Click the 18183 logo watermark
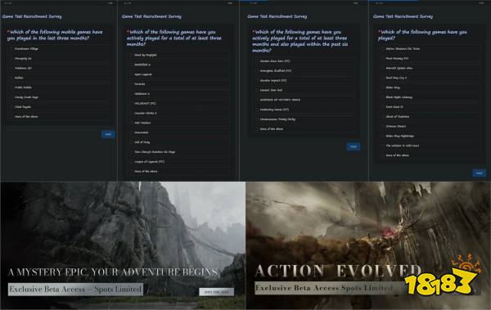Image resolution: width=491 pixels, height=310 pixels. (x=442, y=276)
